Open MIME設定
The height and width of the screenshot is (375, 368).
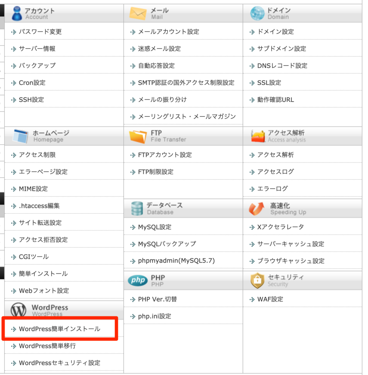pyautogui.click(x=33, y=189)
